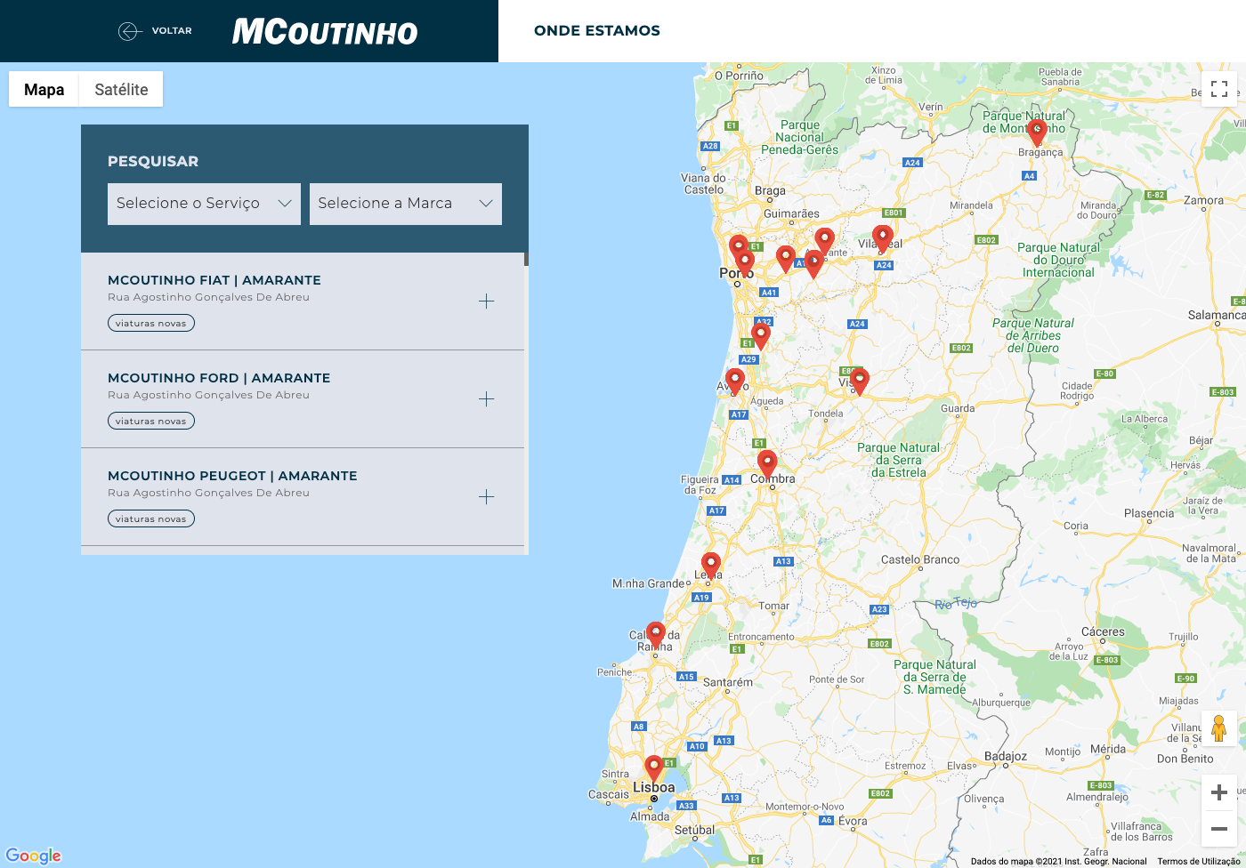The width and height of the screenshot is (1246, 868).
Task: Zoom out with the minus button
Action: pos(1218,829)
